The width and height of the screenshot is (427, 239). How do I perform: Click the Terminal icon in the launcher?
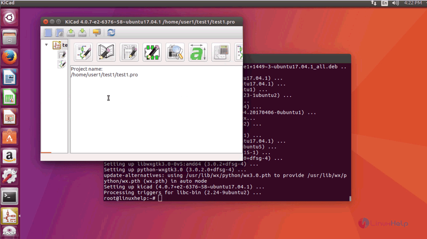click(10, 197)
